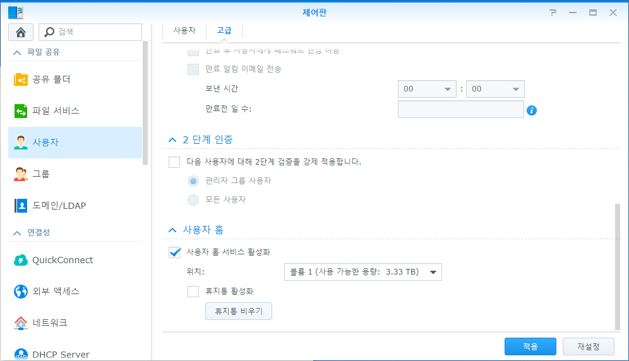Open the DHCP Server icon

[21, 354]
